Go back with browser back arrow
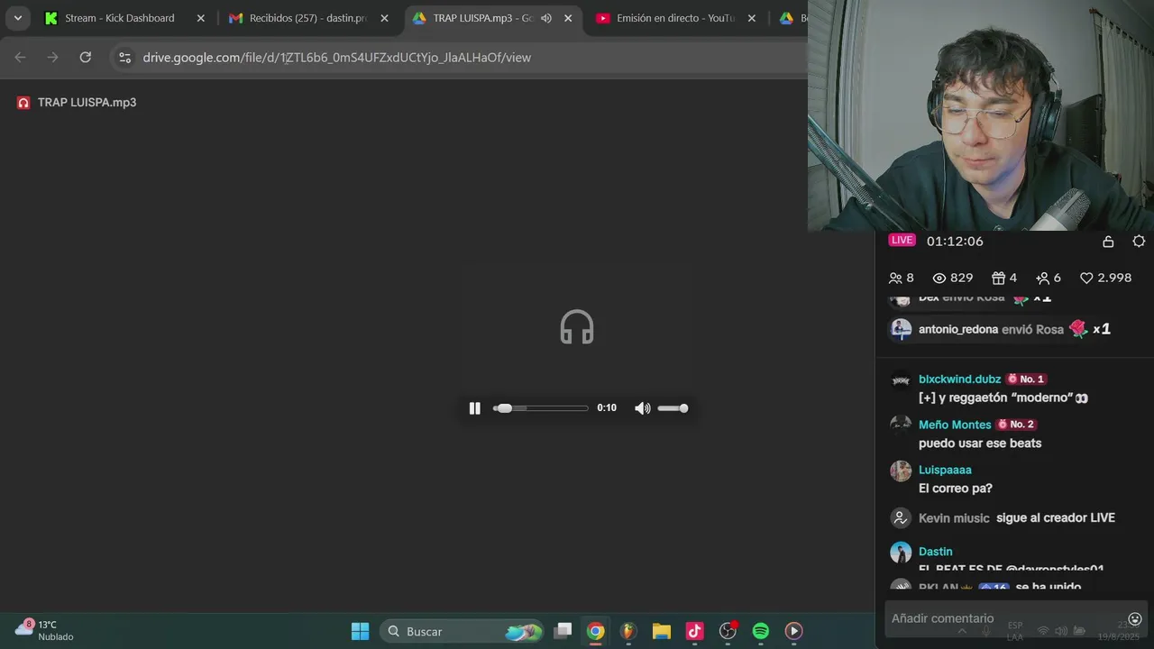This screenshot has width=1154, height=649. click(20, 58)
